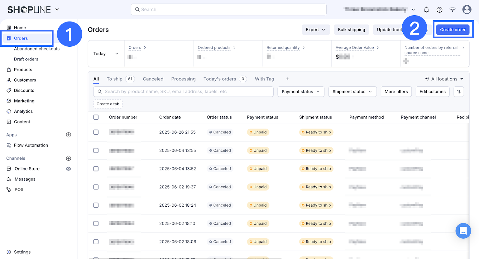479x259 pixels.
Task: Select the 2025-06-26 21:55 order checkbox
Action: 96,132
